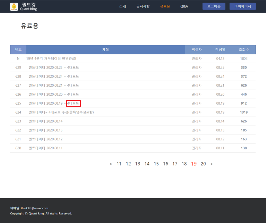
Task: Go to page 14
Action: [x=147, y=164]
